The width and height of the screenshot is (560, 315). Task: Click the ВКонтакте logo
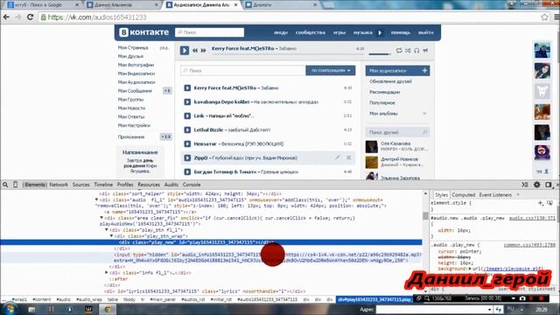143,32
